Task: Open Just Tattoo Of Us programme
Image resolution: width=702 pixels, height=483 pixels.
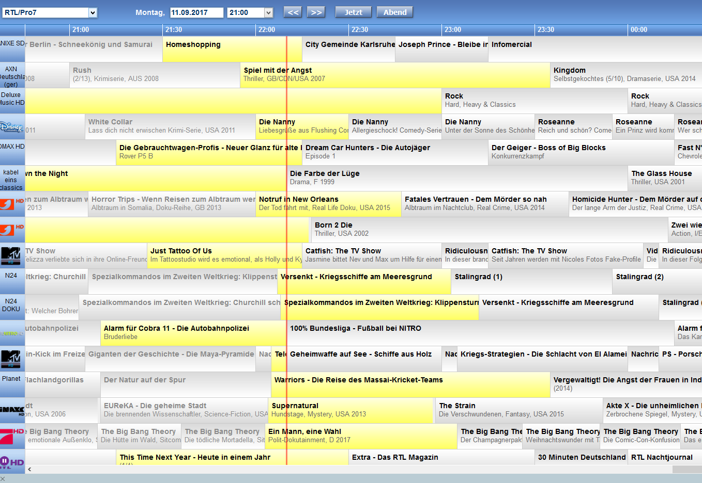Action: (x=224, y=255)
